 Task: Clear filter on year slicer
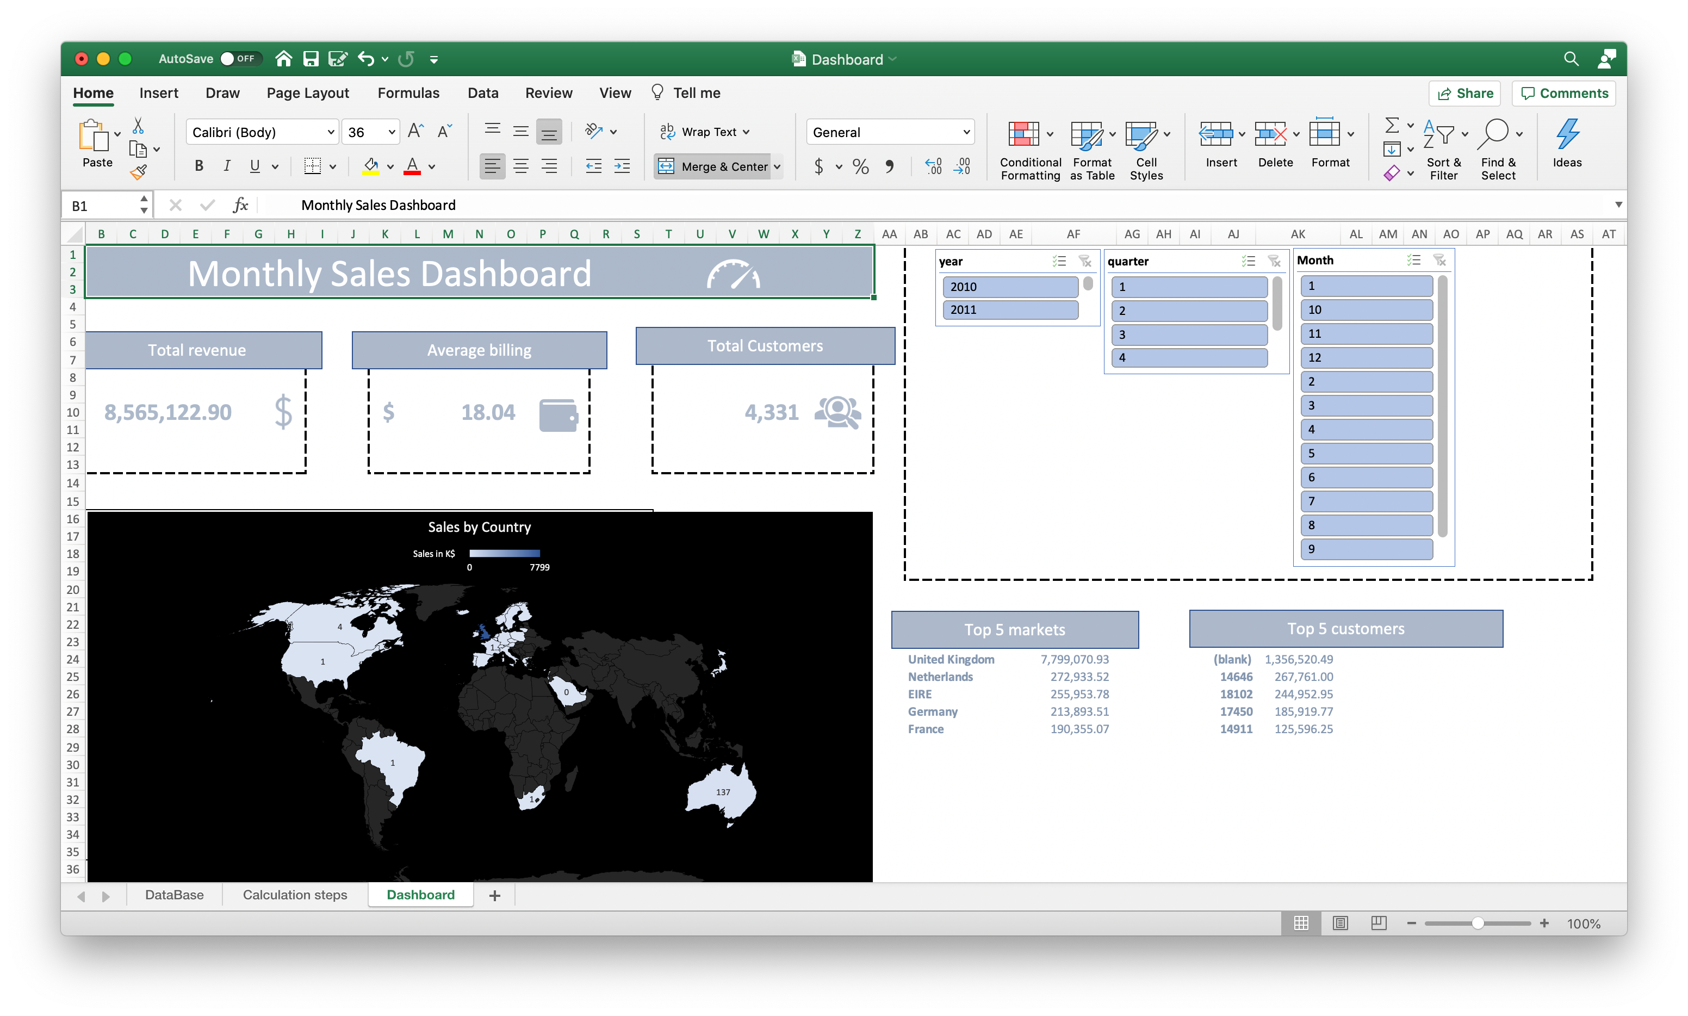tap(1085, 261)
